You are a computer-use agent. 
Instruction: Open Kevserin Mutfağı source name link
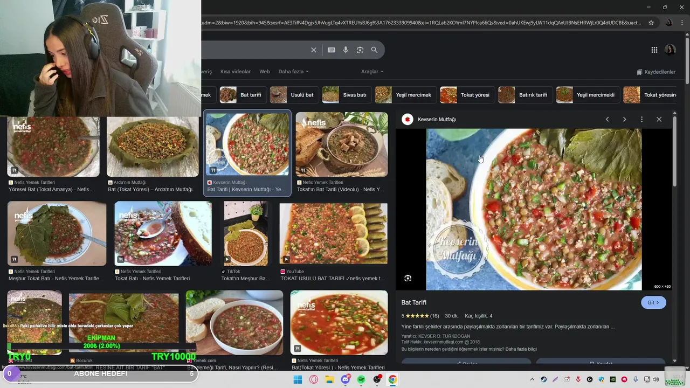[437, 119]
